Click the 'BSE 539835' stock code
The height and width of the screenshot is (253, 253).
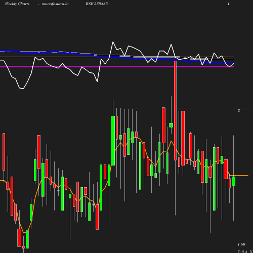point(97,4)
